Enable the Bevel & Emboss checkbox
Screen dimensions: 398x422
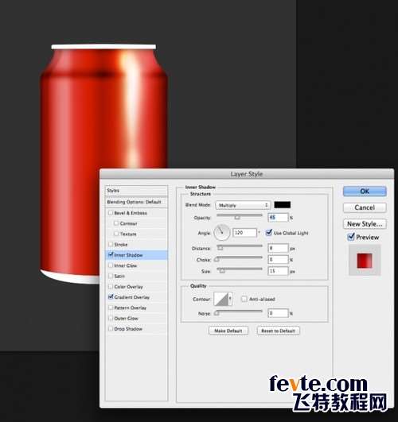[x=111, y=213]
